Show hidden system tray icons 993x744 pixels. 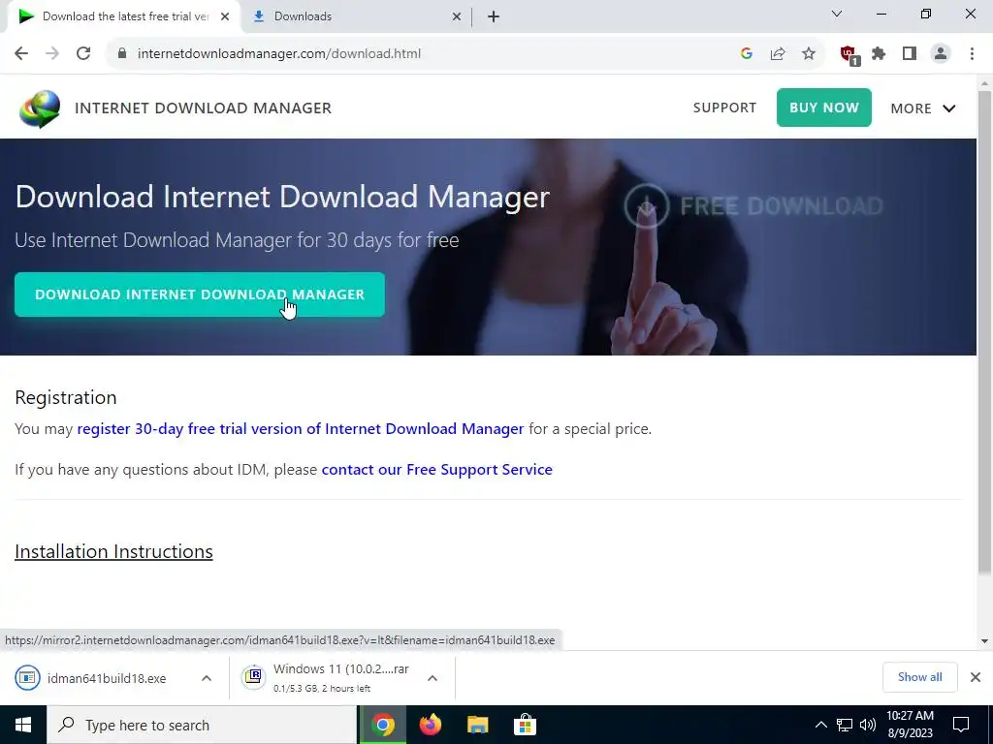point(820,725)
